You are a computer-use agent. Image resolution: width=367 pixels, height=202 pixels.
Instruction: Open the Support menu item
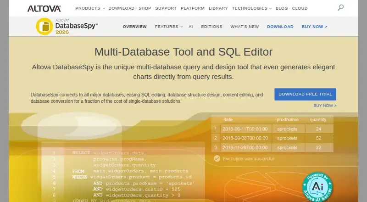point(166,8)
